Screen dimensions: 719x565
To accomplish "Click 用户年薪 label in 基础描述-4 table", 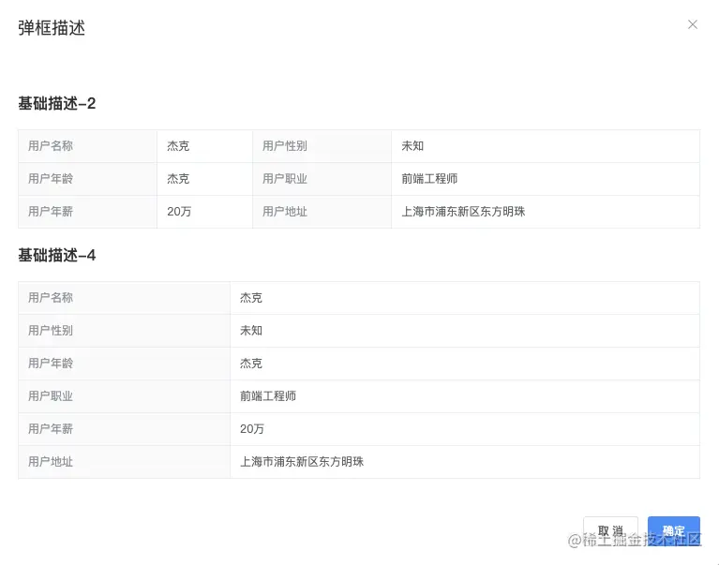I will (x=51, y=429).
